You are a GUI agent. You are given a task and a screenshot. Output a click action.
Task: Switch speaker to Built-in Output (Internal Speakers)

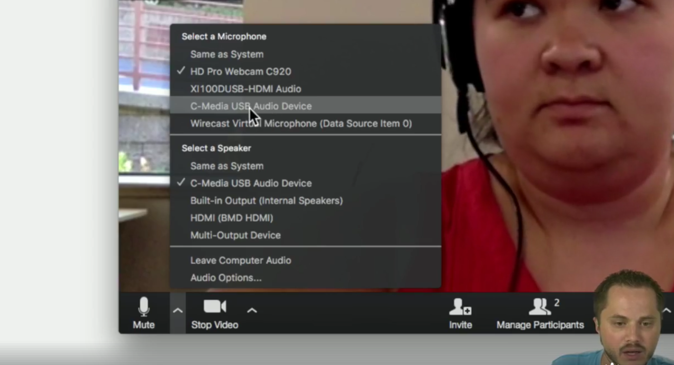point(266,201)
